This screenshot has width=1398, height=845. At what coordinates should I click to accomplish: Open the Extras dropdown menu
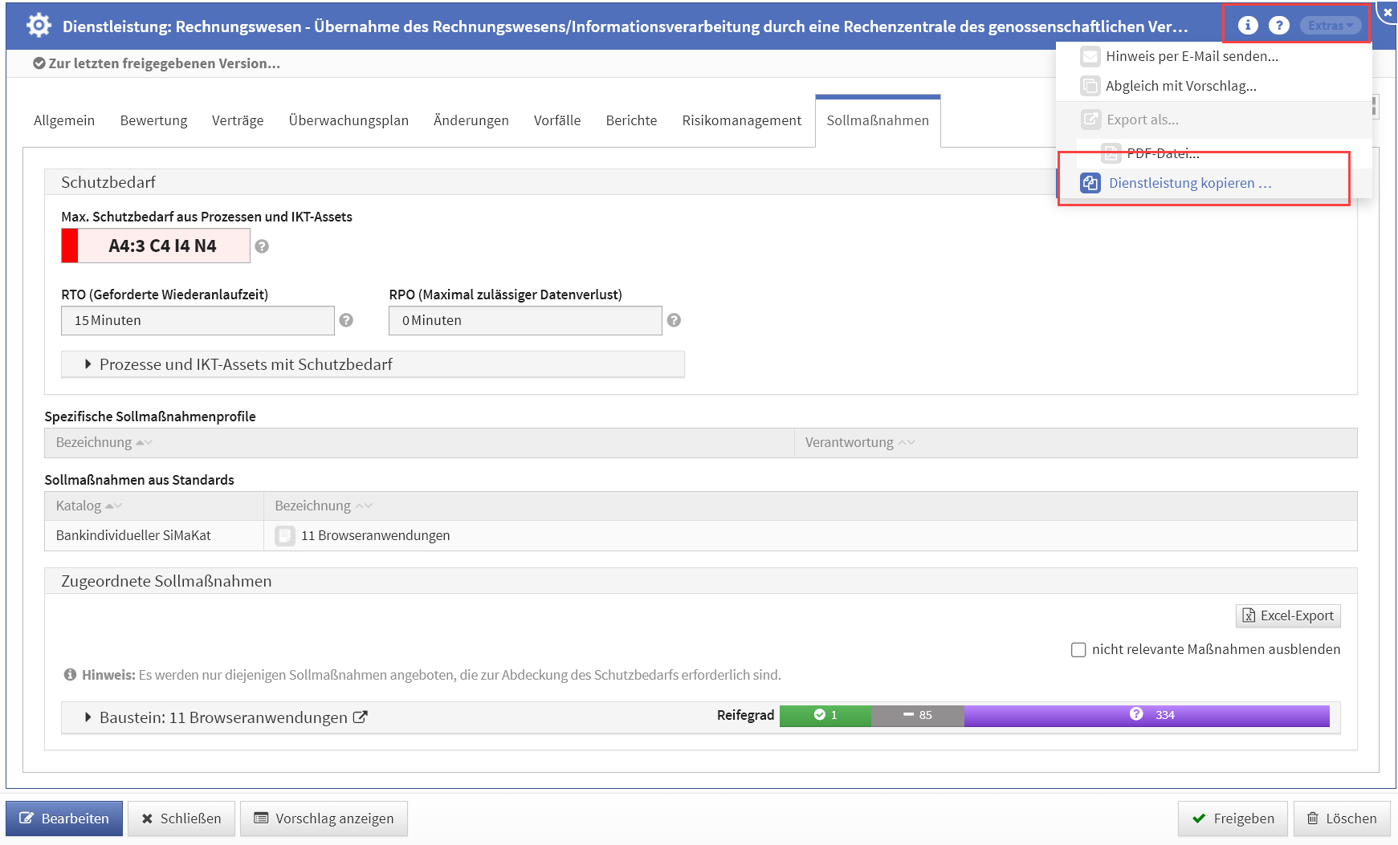[1330, 26]
